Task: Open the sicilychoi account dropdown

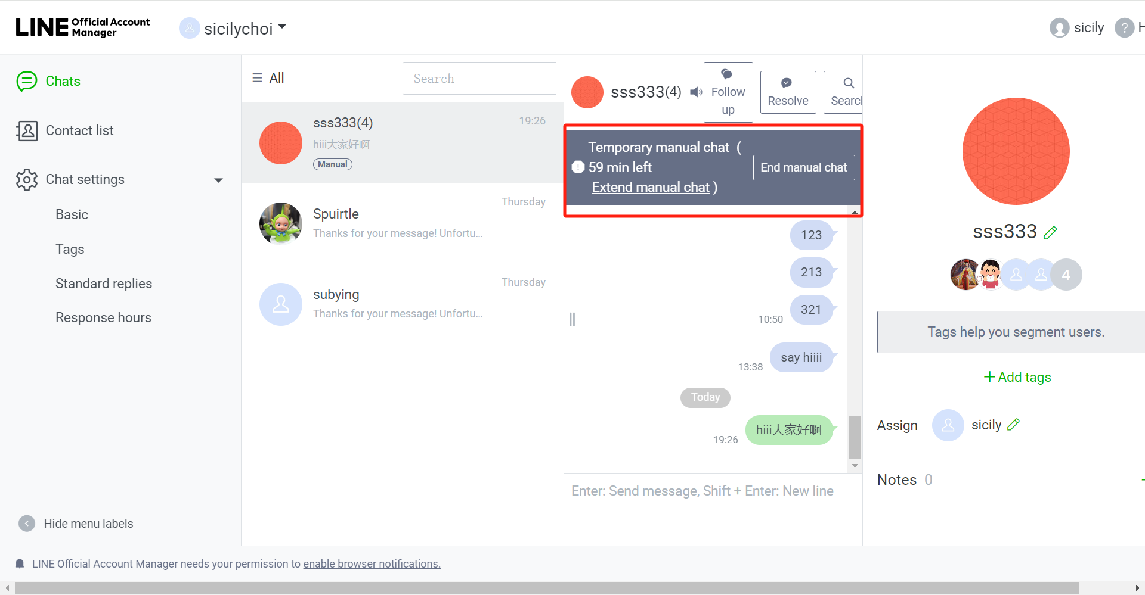Action: click(x=283, y=27)
